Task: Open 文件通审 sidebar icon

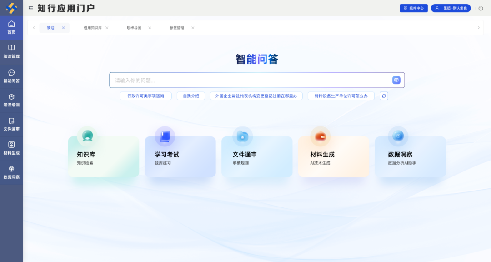Action: pos(11,124)
